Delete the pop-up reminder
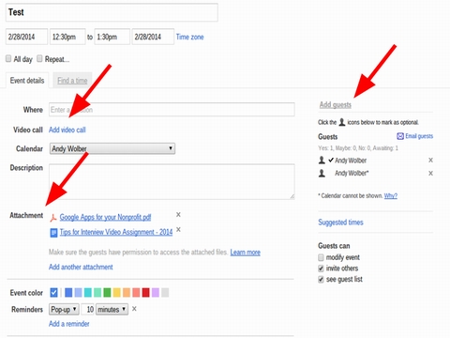The image size is (450, 338). click(134, 309)
